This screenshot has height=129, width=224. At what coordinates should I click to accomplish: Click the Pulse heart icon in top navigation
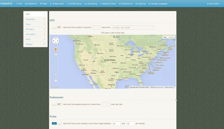coord(41,4)
